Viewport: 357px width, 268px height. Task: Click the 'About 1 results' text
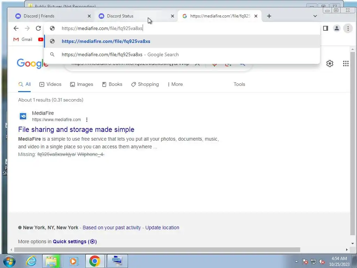pyautogui.click(x=51, y=100)
